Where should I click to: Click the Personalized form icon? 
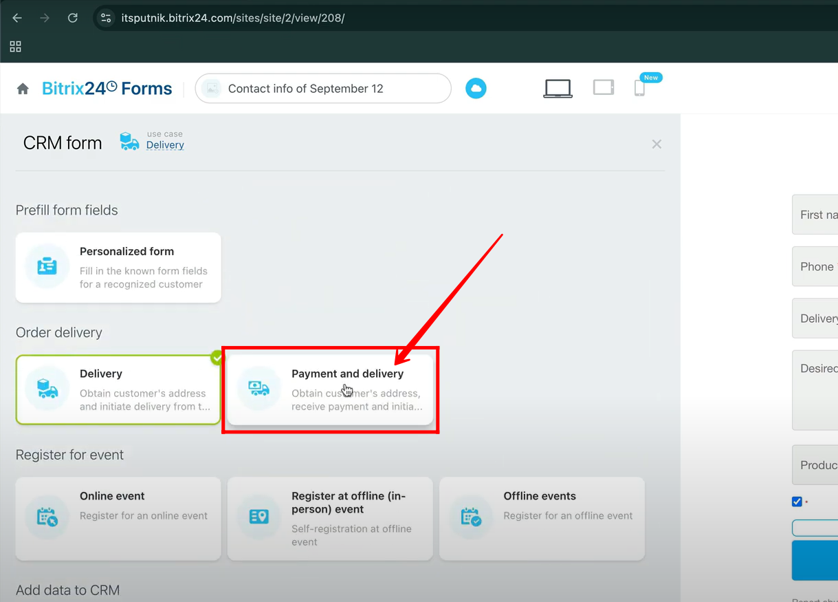click(x=47, y=267)
